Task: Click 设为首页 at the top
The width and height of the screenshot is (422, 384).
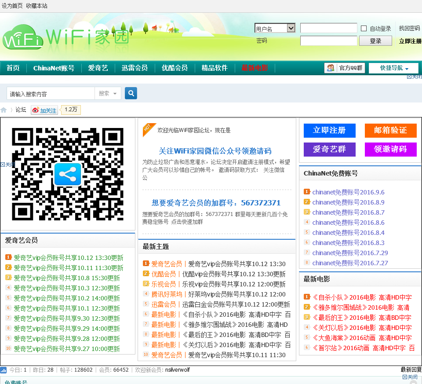Action: pyautogui.click(x=12, y=6)
